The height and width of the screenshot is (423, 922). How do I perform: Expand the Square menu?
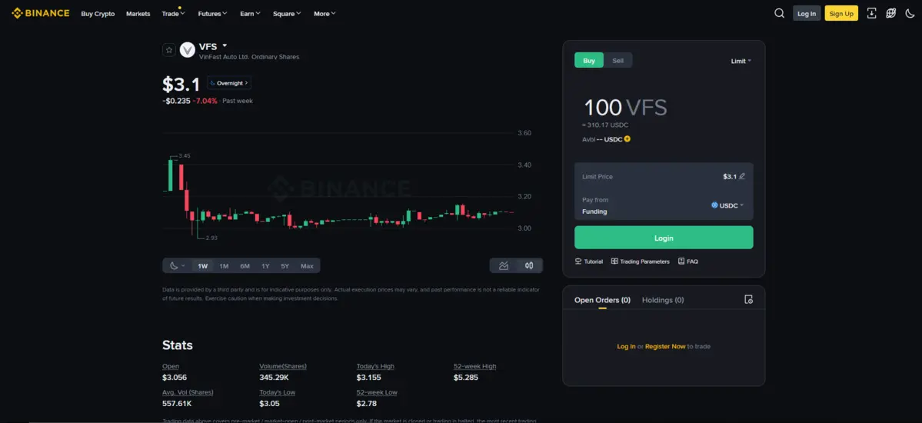pyautogui.click(x=287, y=14)
